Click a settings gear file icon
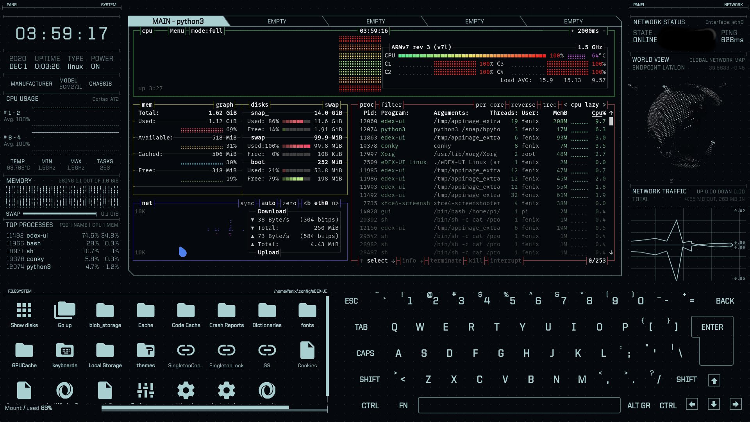The width and height of the screenshot is (750, 422). click(186, 390)
